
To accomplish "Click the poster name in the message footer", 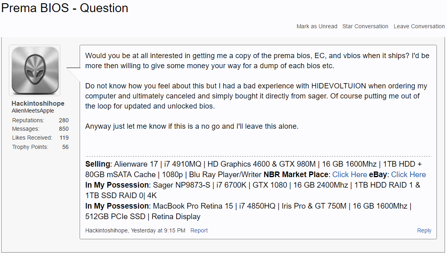I will (x=107, y=230).
